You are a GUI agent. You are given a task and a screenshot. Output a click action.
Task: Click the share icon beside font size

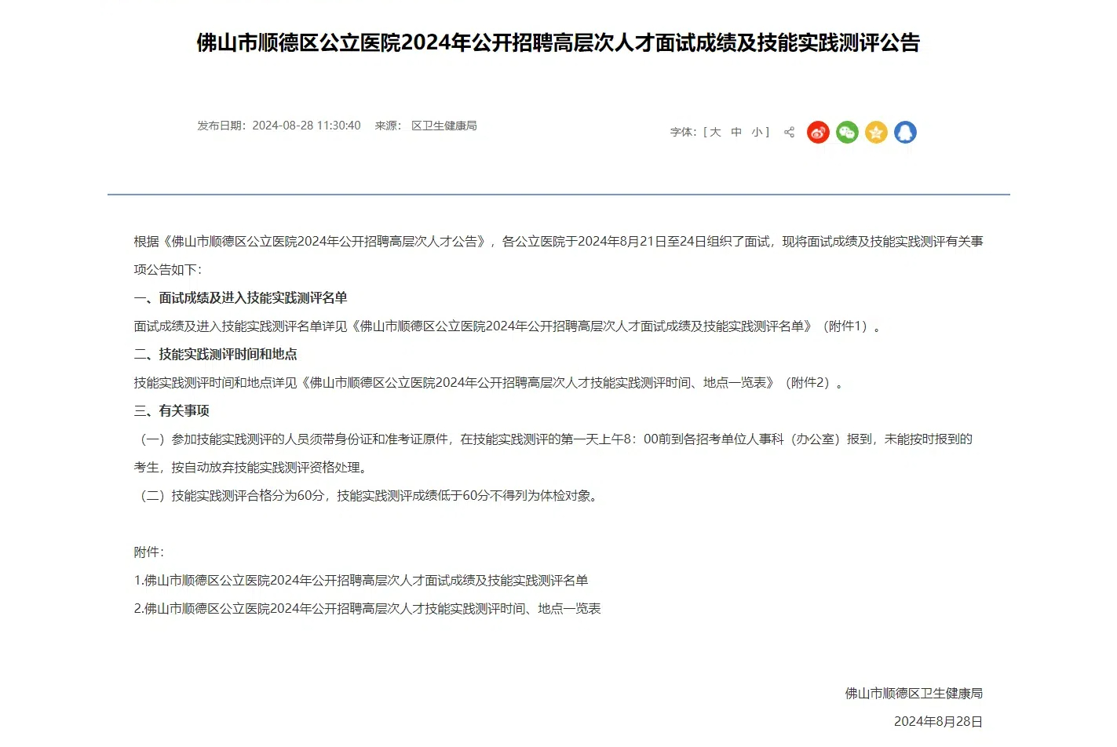click(789, 133)
